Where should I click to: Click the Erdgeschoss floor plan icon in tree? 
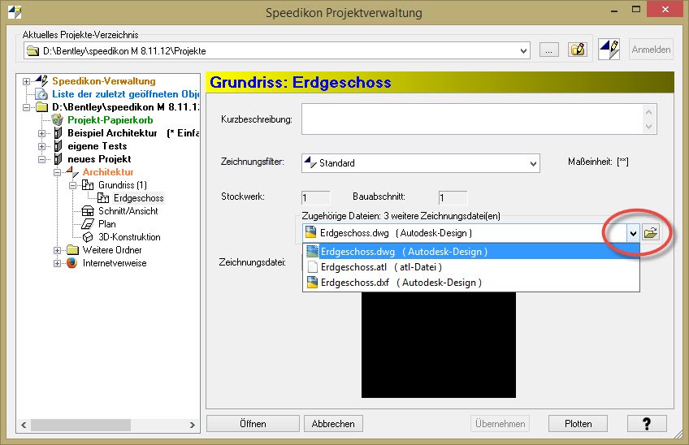coord(103,198)
